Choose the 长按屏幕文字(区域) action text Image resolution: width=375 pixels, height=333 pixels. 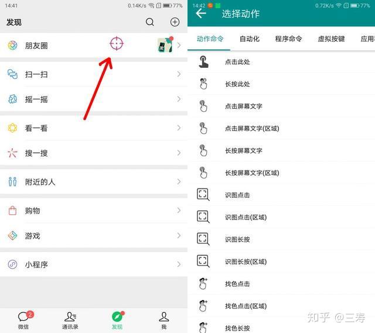point(252,173)
